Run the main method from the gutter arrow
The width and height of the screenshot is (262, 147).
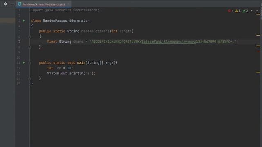(x=24, y=62)
